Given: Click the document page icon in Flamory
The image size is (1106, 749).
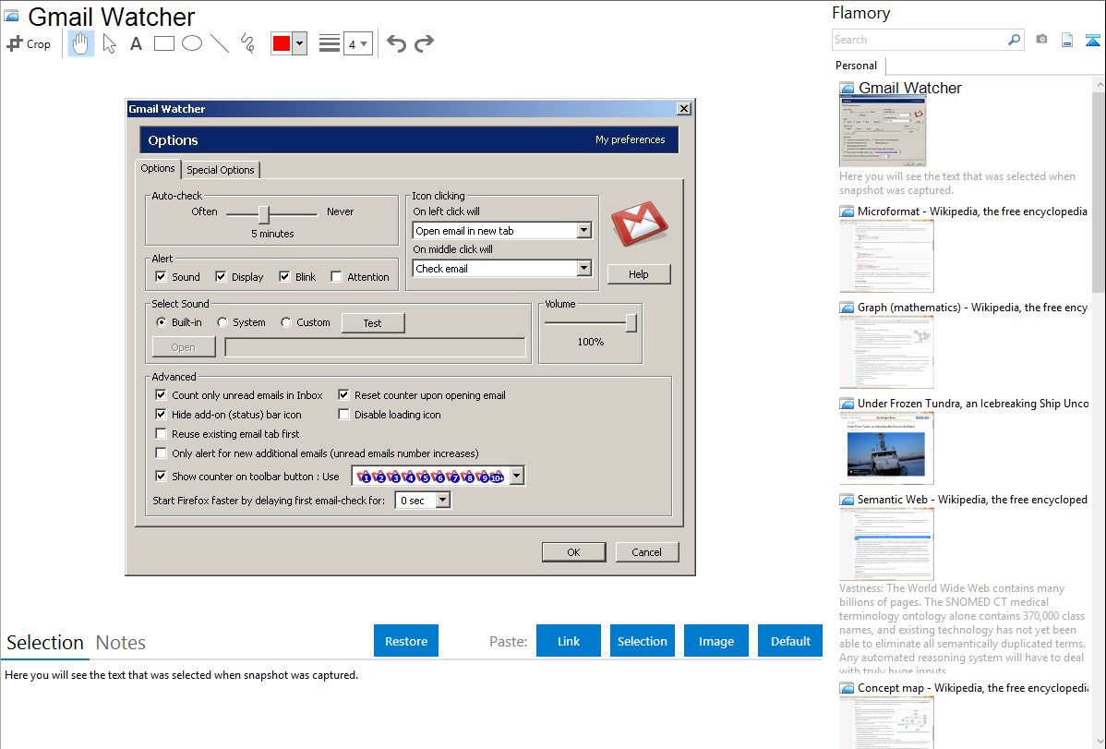Looking at the screenshot, I should [1067, 40].
